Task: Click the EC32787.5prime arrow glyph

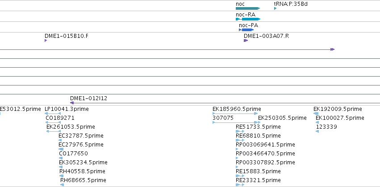Action: (60, 140)
